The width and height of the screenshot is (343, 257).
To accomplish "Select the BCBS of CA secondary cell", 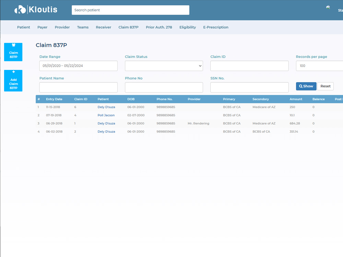I will pos(261,132).
